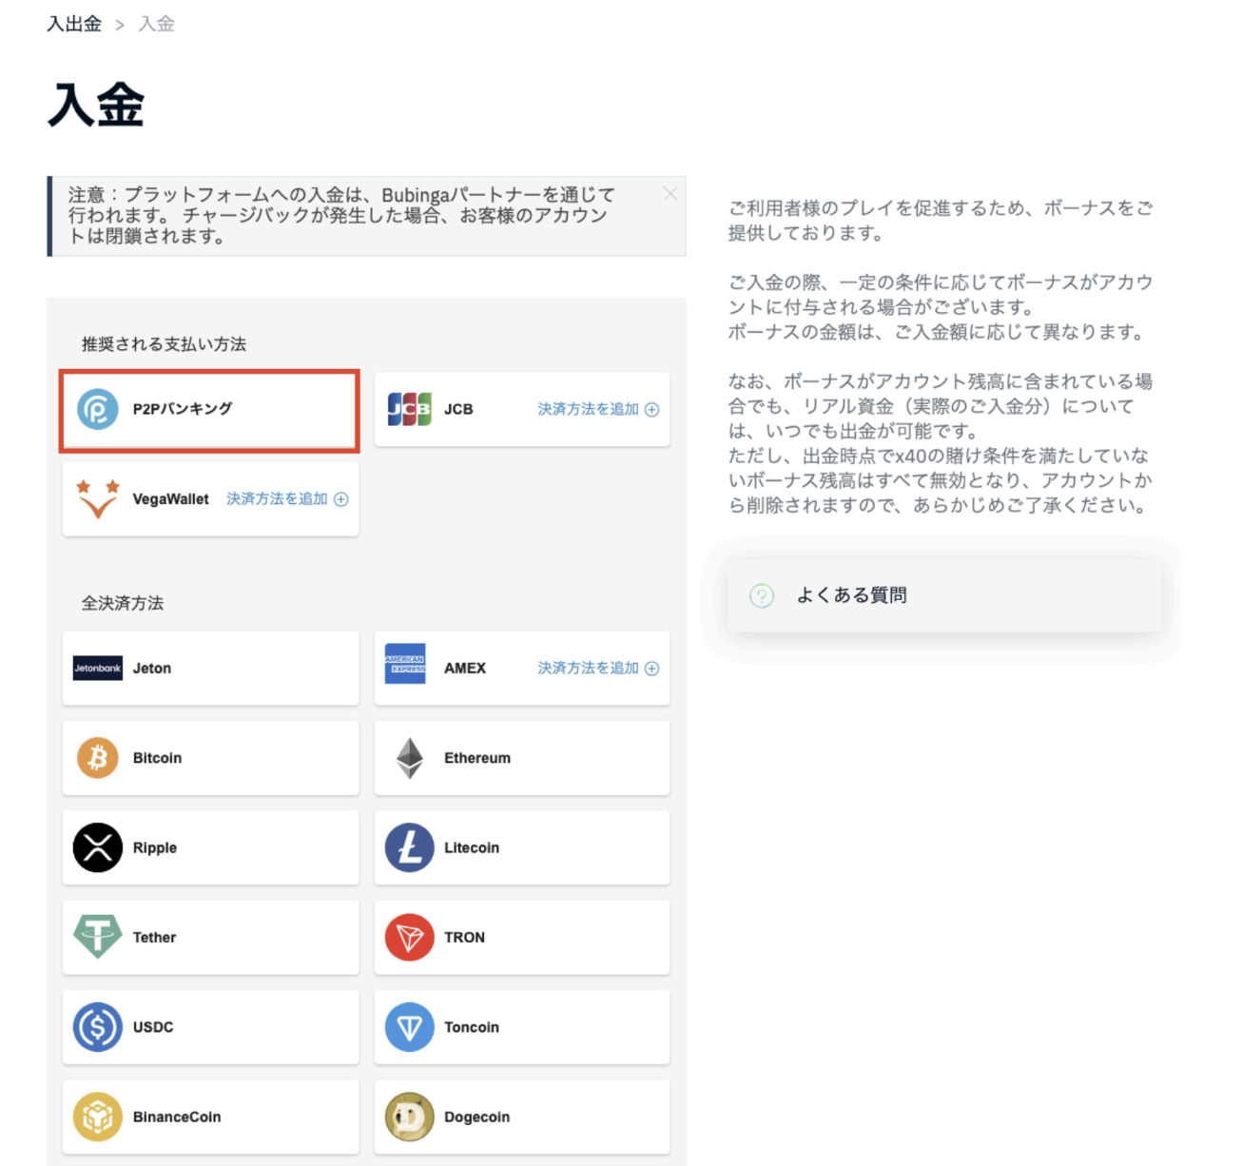1242x1166 pixels.
Task: Click plus icon beside VegaWallet add payment
Action: (340, 499)
